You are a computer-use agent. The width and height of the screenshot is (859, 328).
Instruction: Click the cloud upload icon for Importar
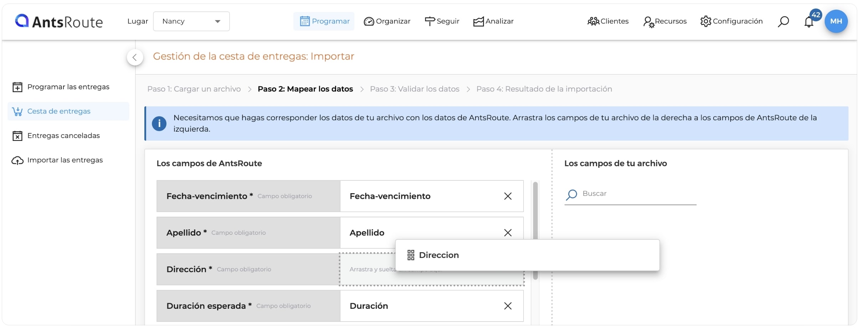pos(17,161)
